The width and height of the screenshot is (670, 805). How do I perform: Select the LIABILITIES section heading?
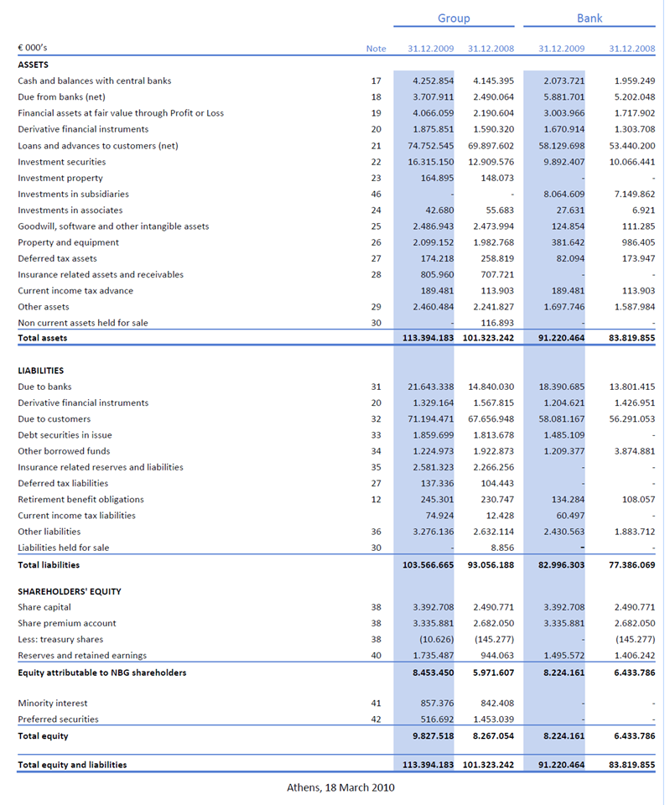pos(40,371)
